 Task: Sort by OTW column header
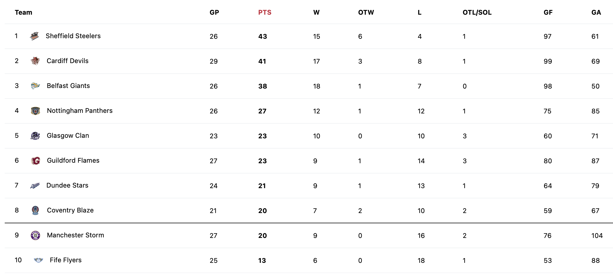click(x=366, y=12)
